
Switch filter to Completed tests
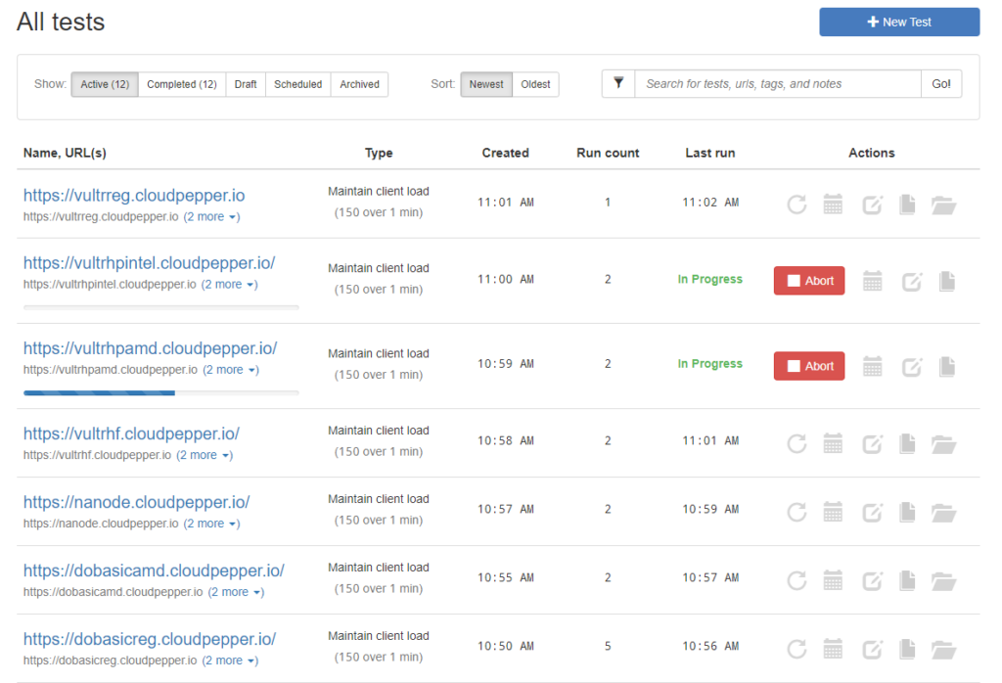[181, 84]
